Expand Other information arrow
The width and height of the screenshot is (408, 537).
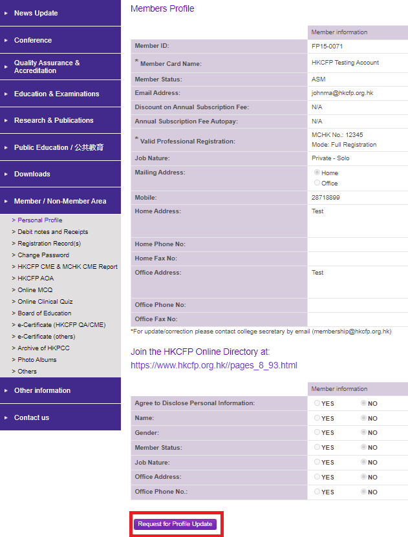6,390
